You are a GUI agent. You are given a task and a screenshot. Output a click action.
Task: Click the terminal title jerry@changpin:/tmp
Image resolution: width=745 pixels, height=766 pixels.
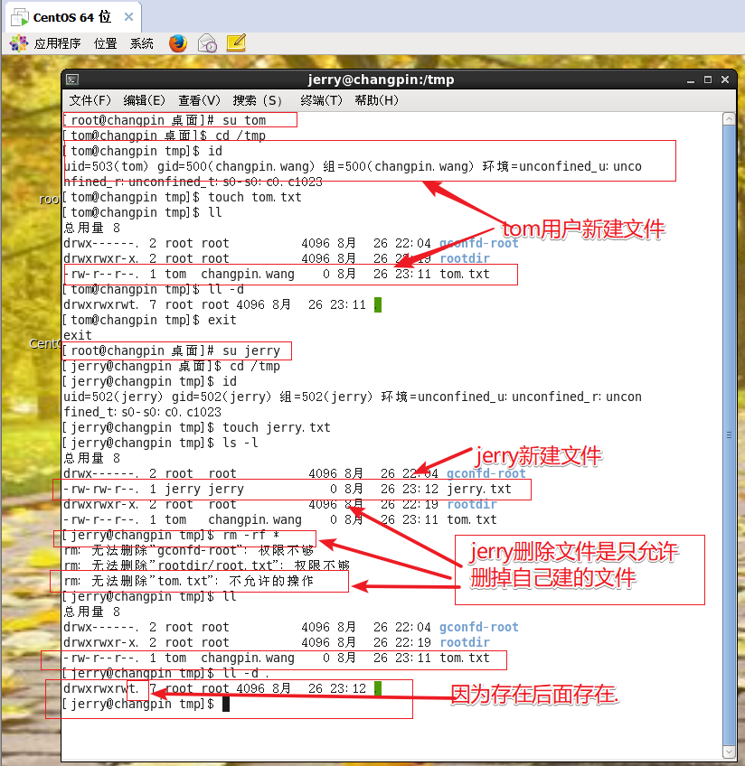(381, 79)
